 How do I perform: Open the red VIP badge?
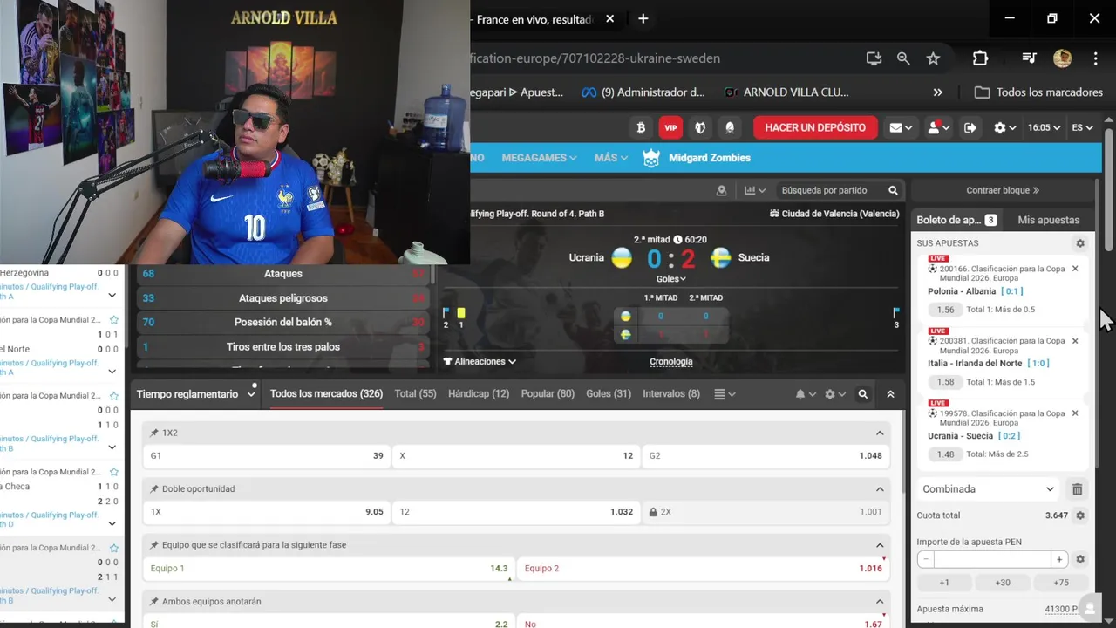(670, 127)
